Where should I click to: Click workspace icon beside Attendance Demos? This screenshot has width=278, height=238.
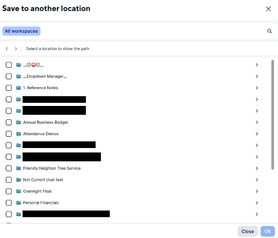tap(19, 134)
